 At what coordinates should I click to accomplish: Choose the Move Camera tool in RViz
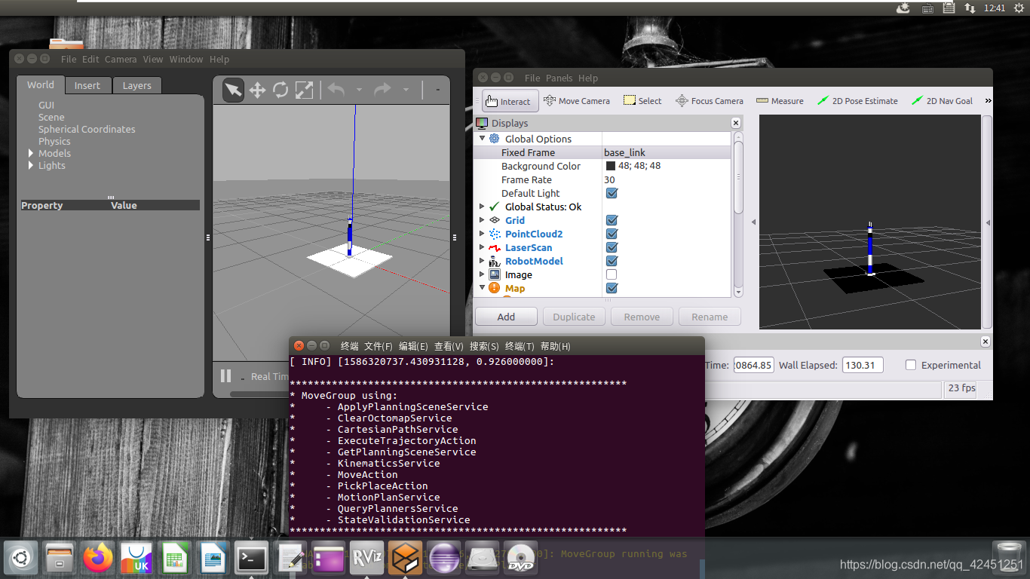pyautogui.click(x=577, y=101)
